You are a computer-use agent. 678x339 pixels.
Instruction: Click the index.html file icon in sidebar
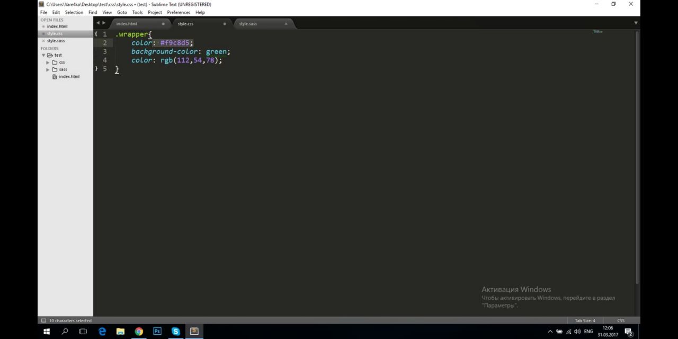55,77
